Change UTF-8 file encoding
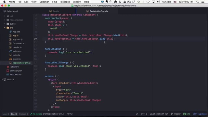The width and height of the screenshot is (208, 117). point(144,114)
